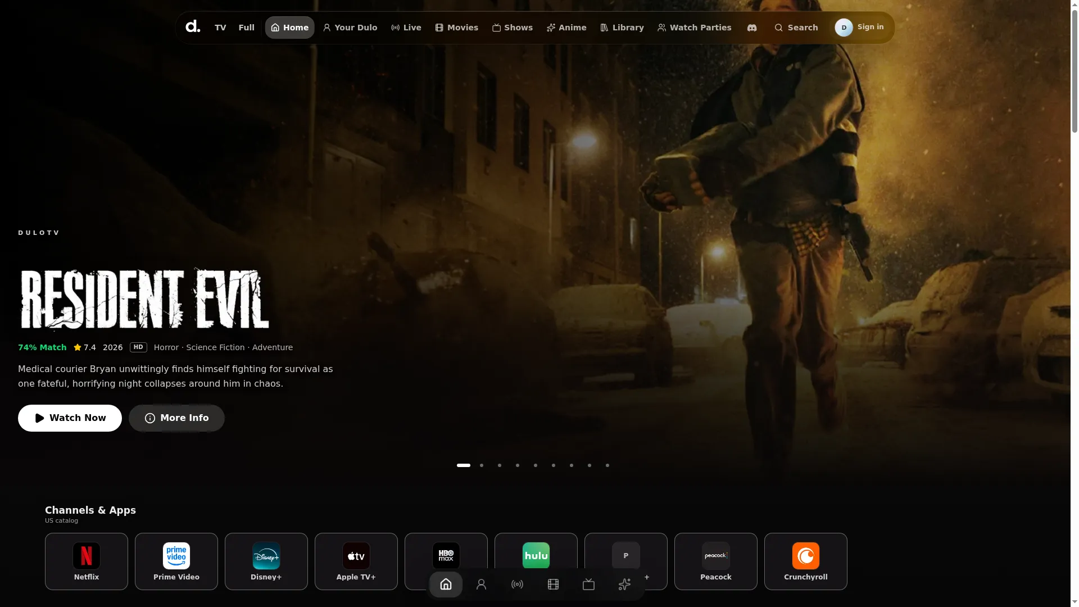
Task: Click the "D" profile avatar
Action: pos(844,28)
